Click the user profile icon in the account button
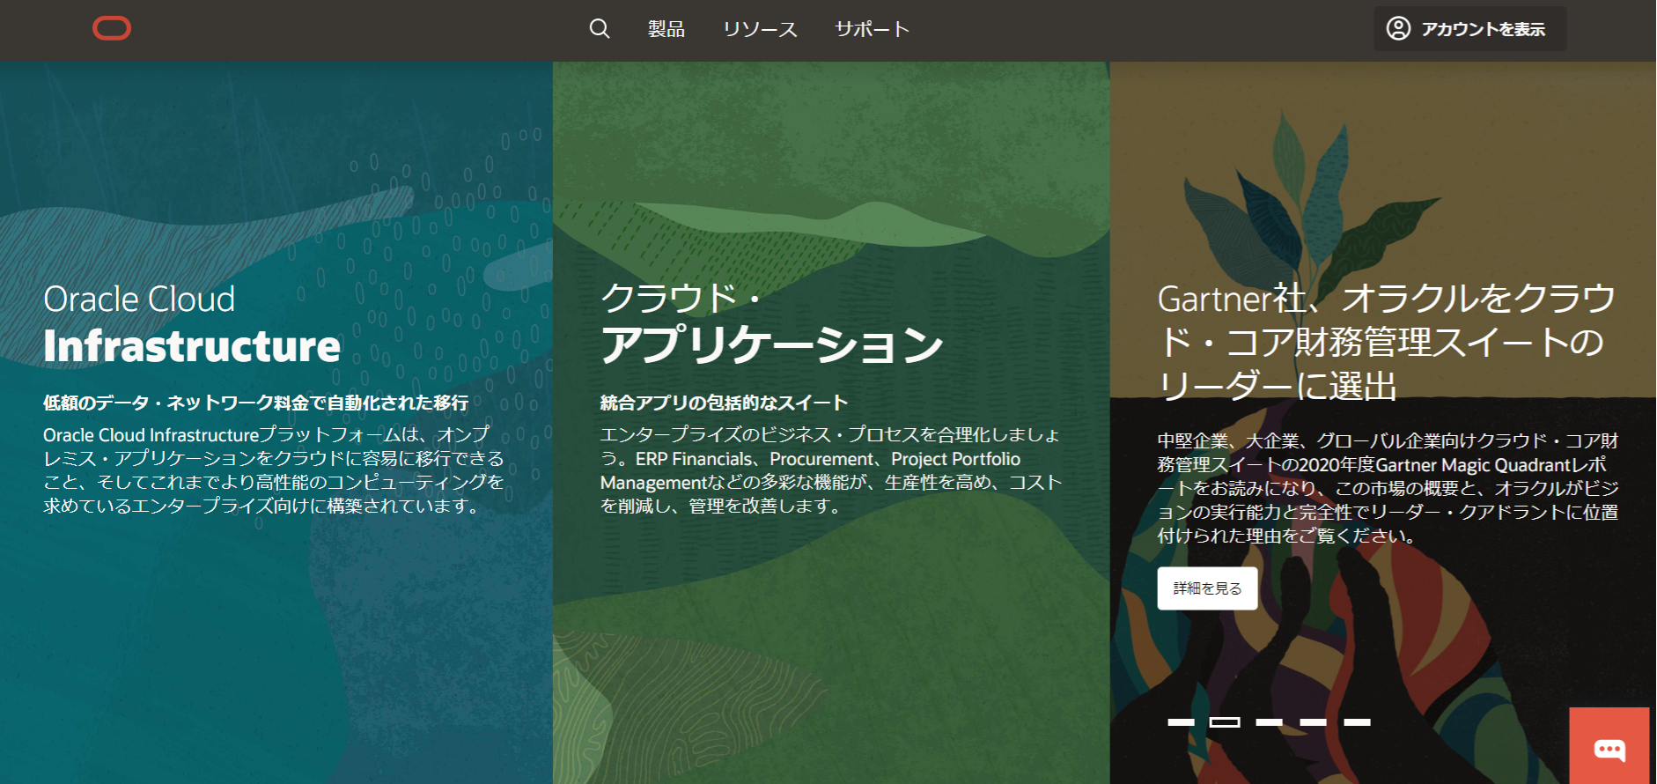The width and height of the screenshot is (1657, 784). (x=1398, y=29)
